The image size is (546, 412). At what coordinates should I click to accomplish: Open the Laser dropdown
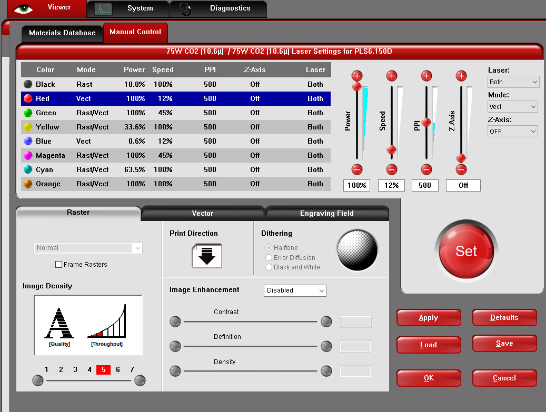tap(513, 82)
